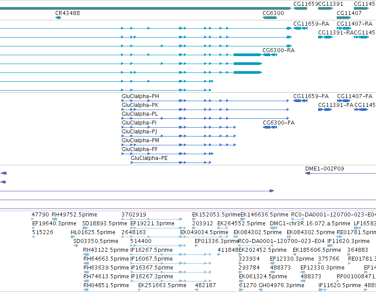Viewport: 376px width, 292px height.
Task: Click the GluClalpha-PE protein label
Action: tap(149, 159)
